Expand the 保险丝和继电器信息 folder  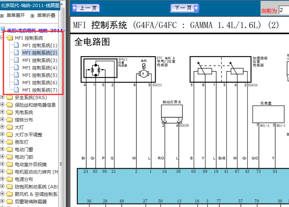pyautogui.click(x=2, y=105)
